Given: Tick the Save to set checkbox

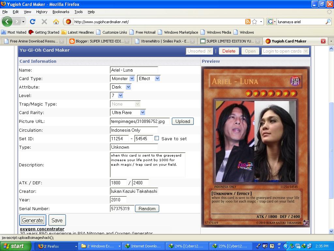Looking at the screenshot, I should [157, 138].
